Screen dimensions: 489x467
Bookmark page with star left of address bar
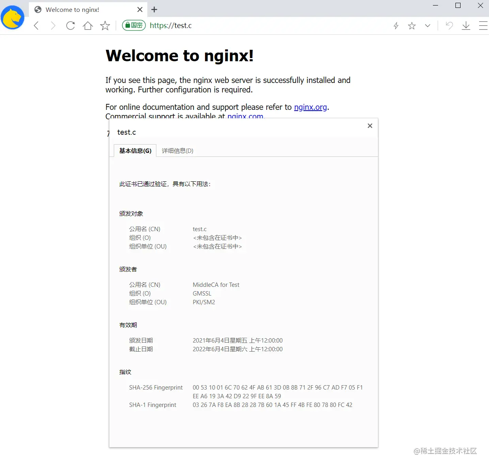coord(105,26)
